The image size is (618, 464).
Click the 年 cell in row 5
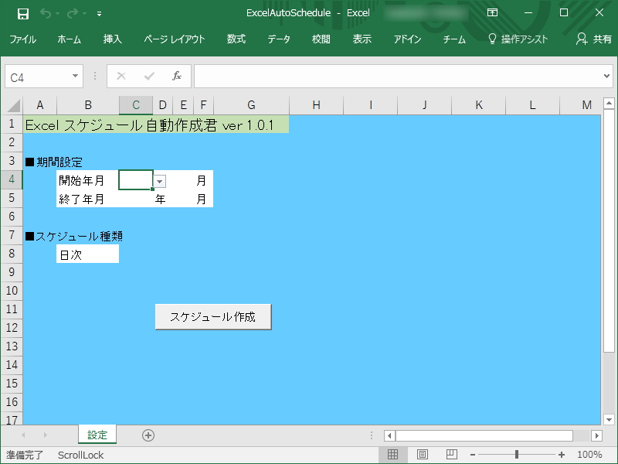click(x=162, y=199)
